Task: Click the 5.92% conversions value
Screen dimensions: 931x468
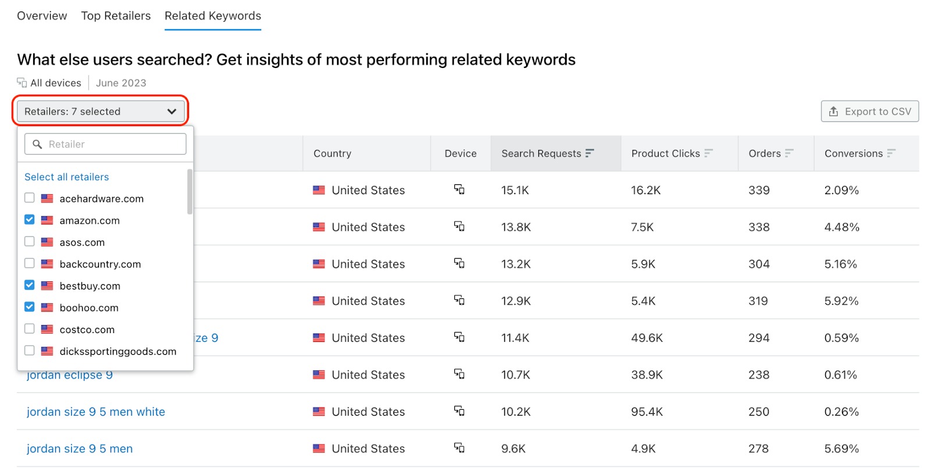Action: [x=841, y=301]
